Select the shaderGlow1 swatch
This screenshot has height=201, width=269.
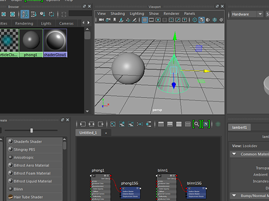pyautogui.click(x=55, y=43)
